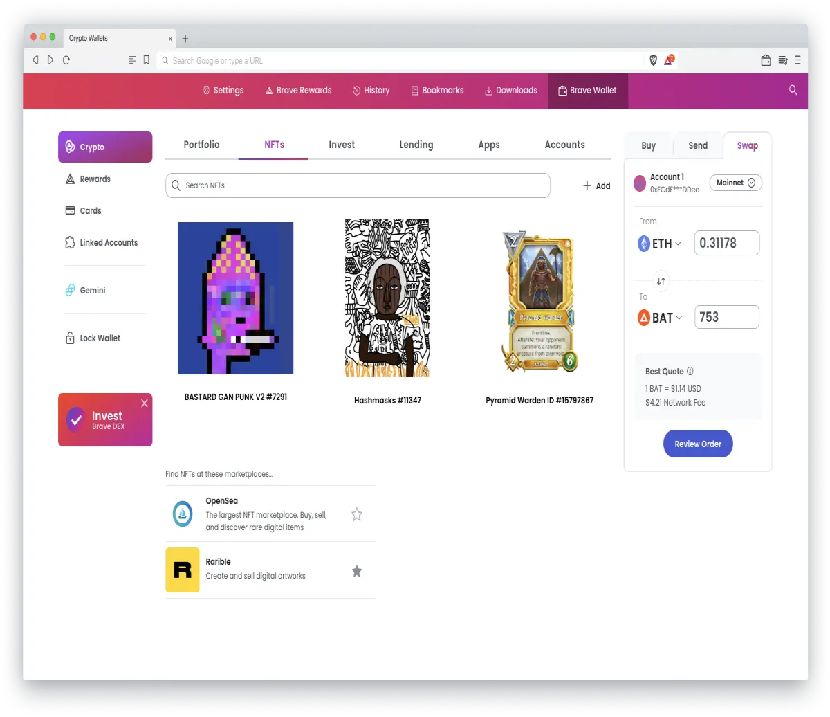Open the ETH From token dropdown
Viewport: 830px width, 717px height.
pos(660,244)
